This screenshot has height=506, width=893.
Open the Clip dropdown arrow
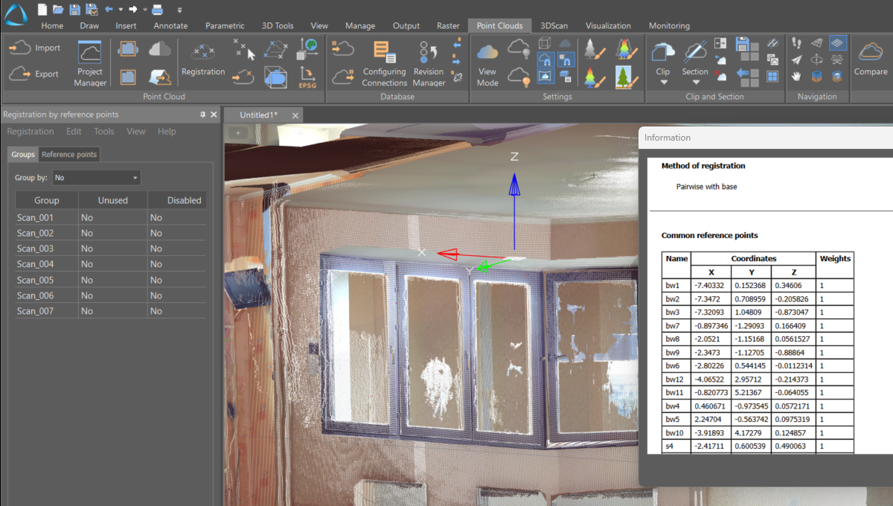(663, 80)
